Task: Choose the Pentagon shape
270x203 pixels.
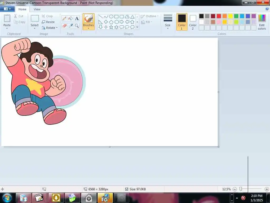Action: tap(111, 22)
